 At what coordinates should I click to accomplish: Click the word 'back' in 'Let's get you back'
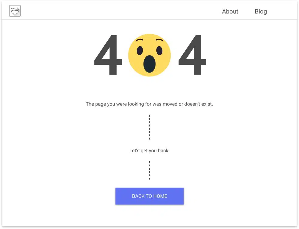point(164,150)
